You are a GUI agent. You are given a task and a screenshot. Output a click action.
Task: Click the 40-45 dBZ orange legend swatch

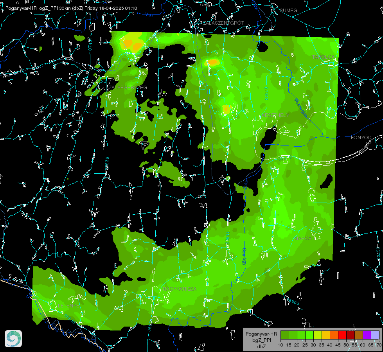[334, 335]
